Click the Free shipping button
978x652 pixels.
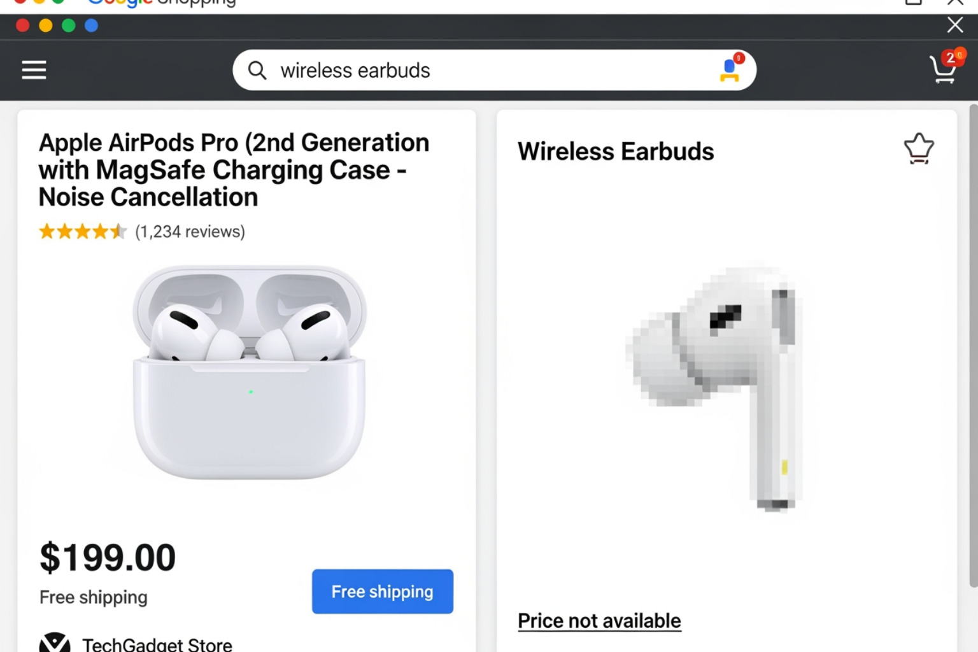[382, 591]
